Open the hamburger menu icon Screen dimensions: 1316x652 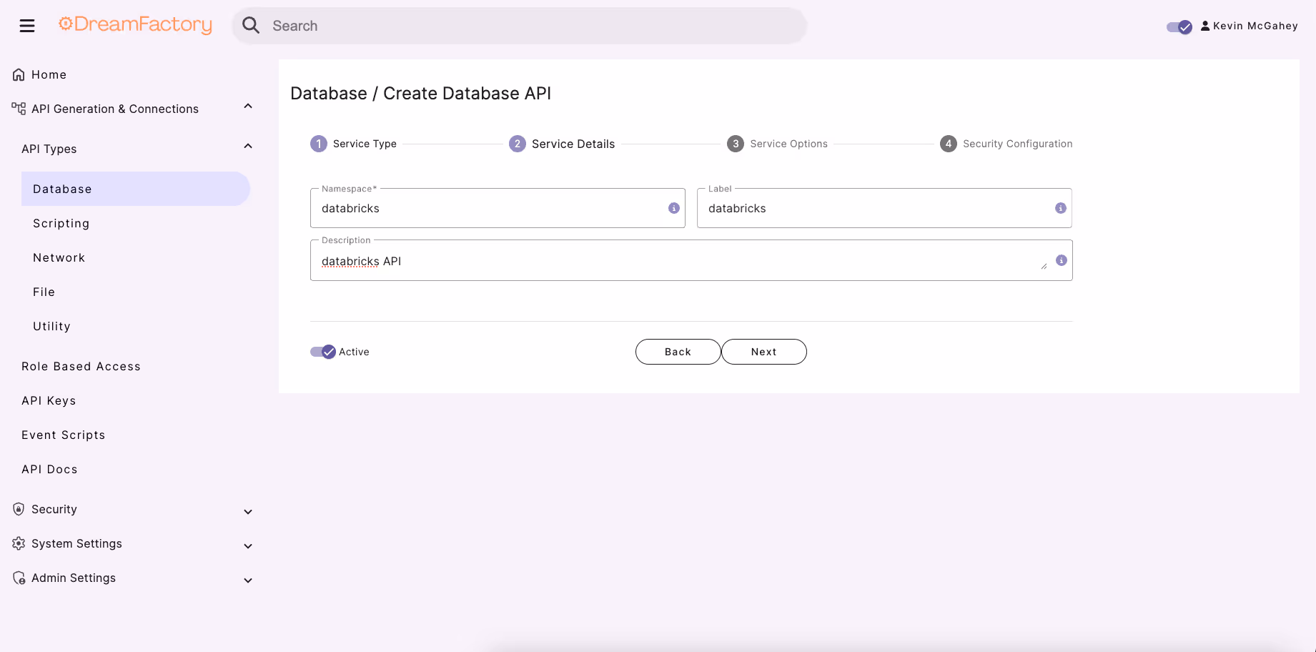coord(27,26)
